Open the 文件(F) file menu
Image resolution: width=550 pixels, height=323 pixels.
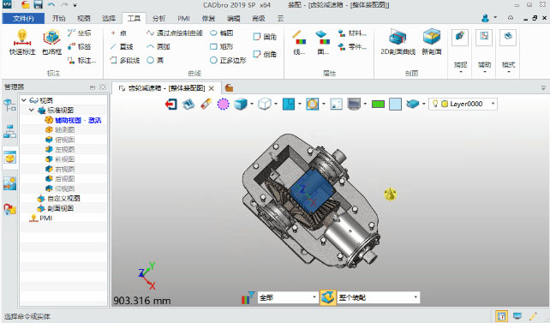coord(23,18)
